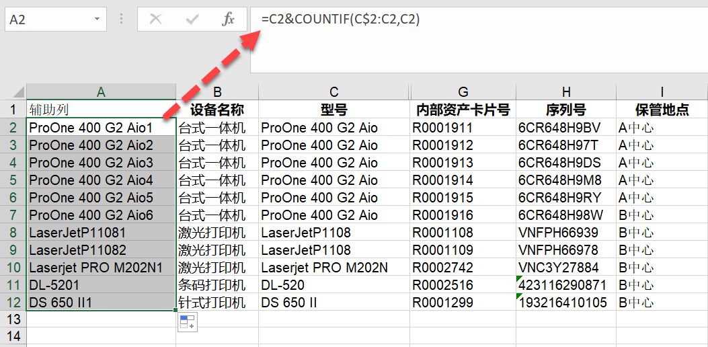The image size is (708, 347).
Task: Click cell R0001912
Action: pos(463,145)
